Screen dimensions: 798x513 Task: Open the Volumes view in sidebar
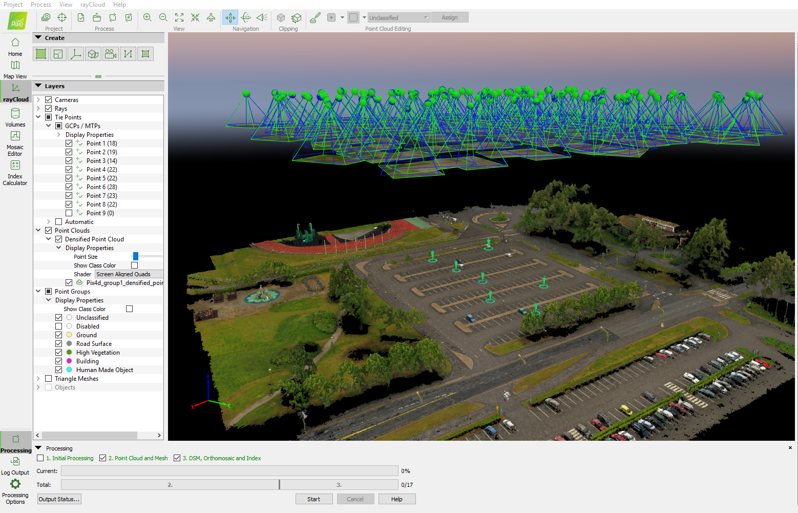click(x=15, y=117)
